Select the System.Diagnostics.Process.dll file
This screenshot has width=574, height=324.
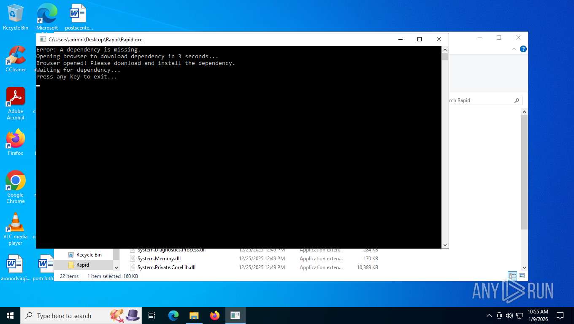tap(171, 250)
